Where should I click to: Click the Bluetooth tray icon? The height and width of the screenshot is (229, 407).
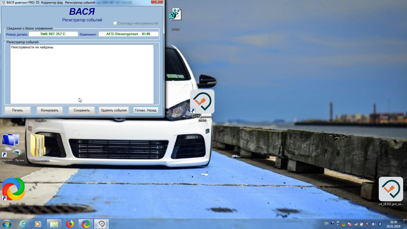[380, 224]
